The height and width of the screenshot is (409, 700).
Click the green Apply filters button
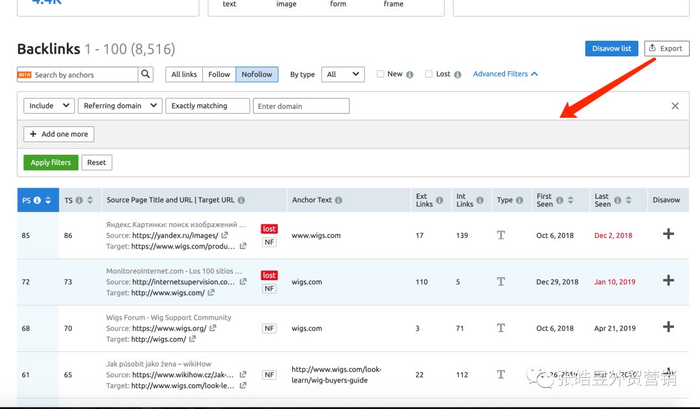pos(51,162)
